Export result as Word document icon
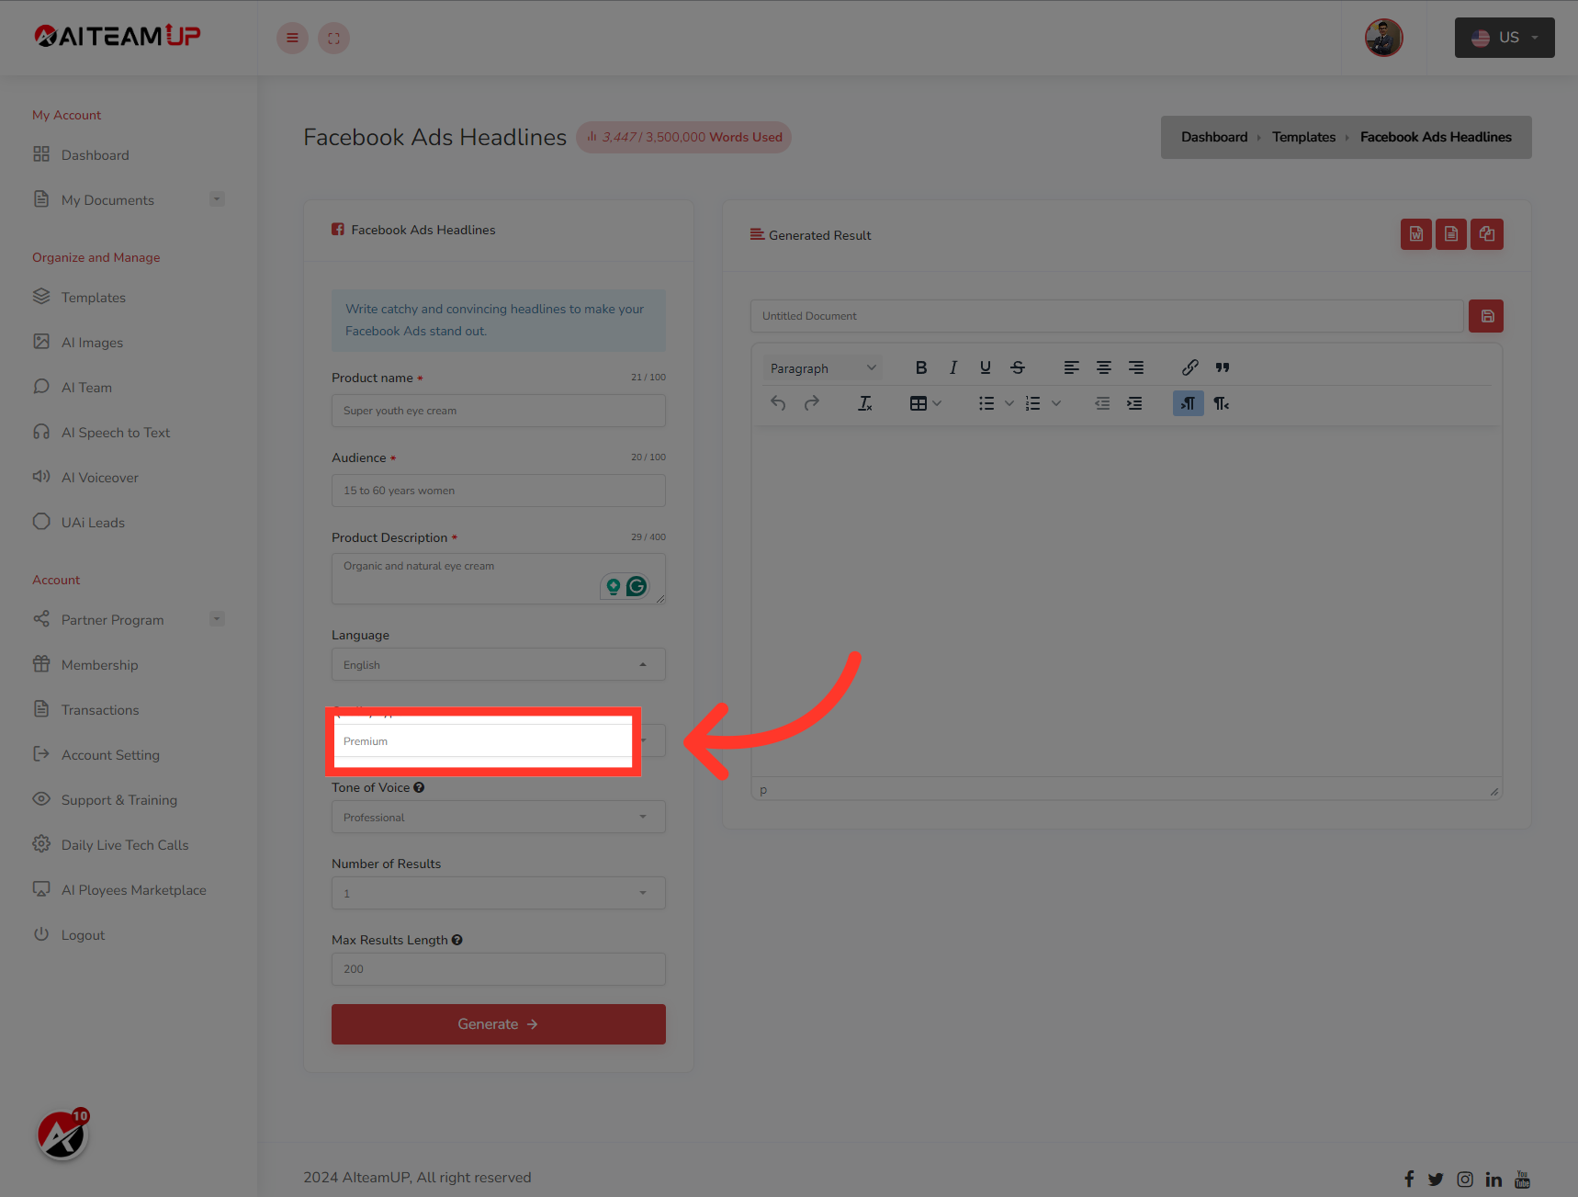 pos(1416,234)
